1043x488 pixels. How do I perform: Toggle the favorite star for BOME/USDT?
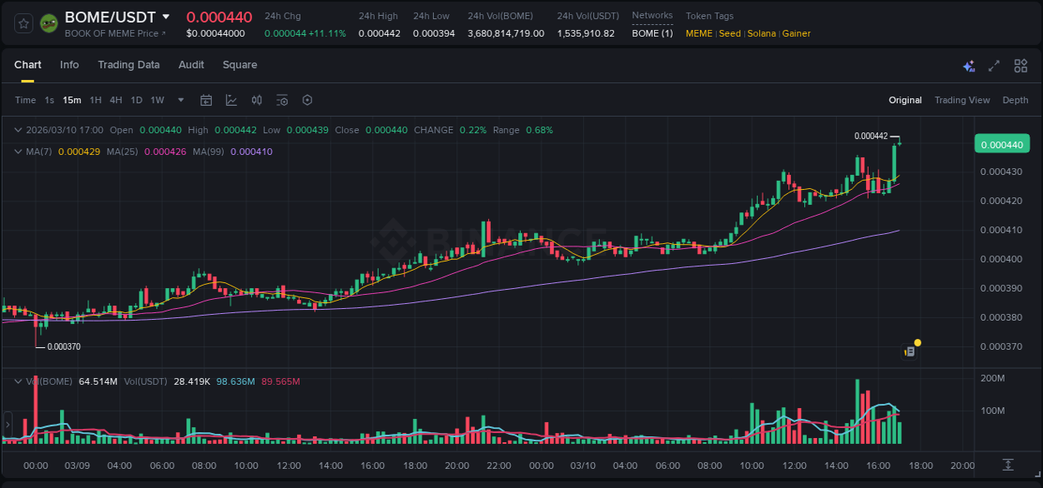coord(23,22)
